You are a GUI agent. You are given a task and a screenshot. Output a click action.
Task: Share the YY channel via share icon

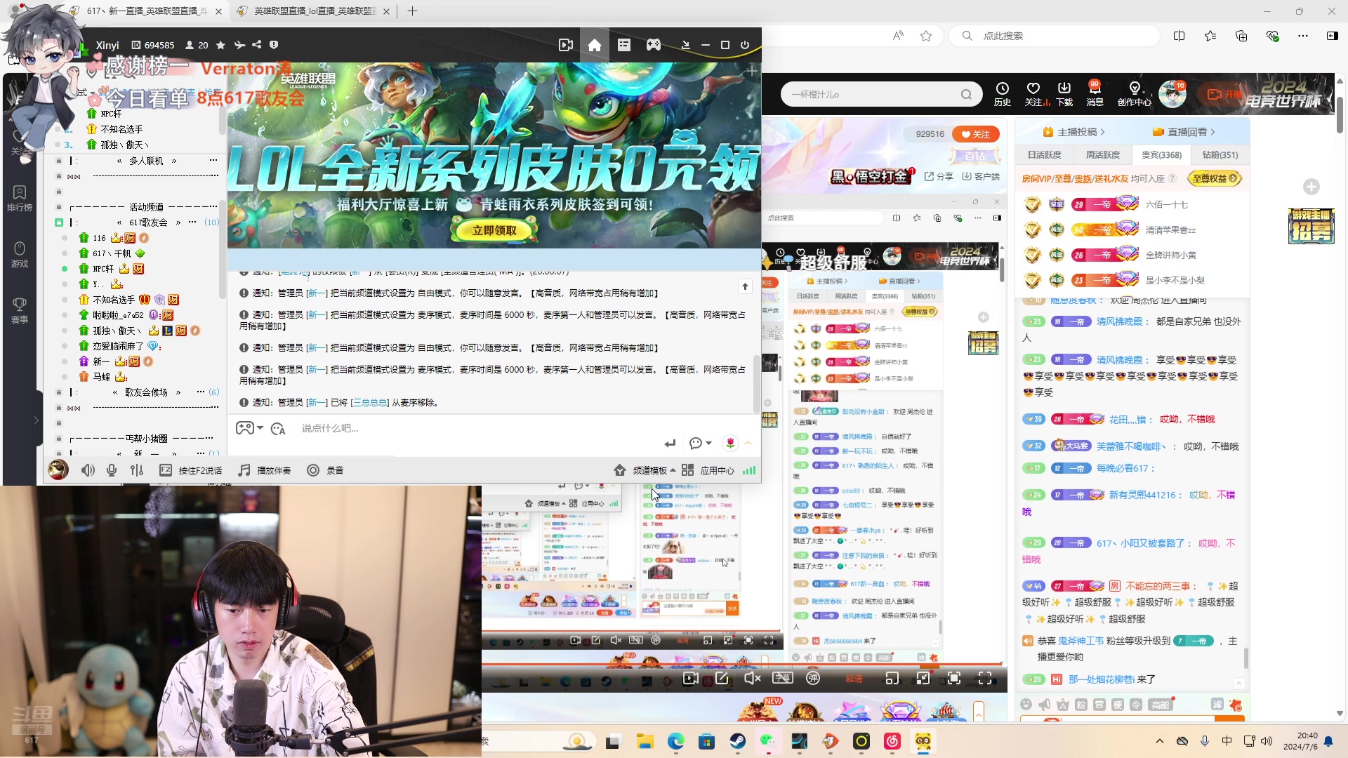point(257,45)
